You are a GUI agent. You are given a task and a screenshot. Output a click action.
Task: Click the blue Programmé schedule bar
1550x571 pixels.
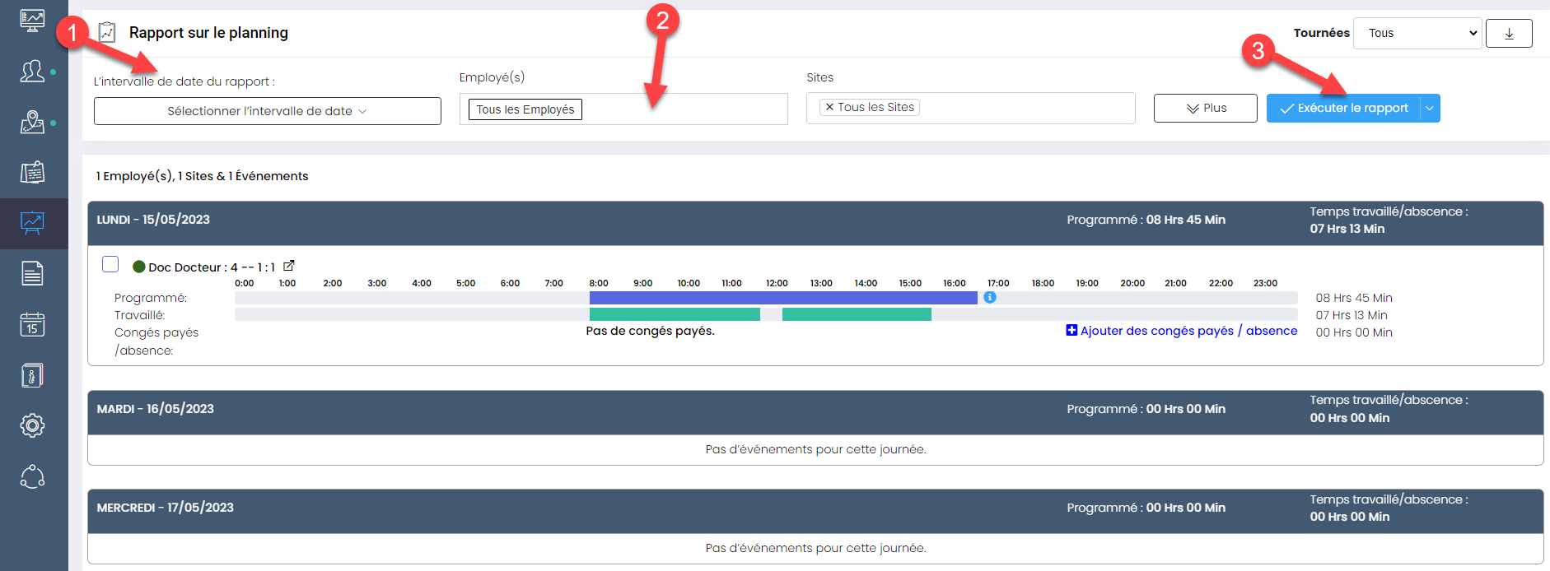[782, 298]
